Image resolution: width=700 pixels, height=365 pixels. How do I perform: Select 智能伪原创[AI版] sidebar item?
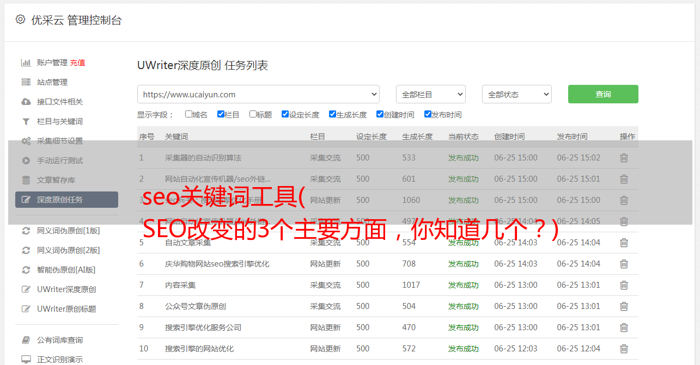coord(66,270)
